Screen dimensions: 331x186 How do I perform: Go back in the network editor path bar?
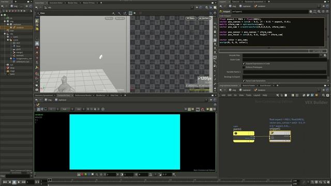[x=221, y=90]
